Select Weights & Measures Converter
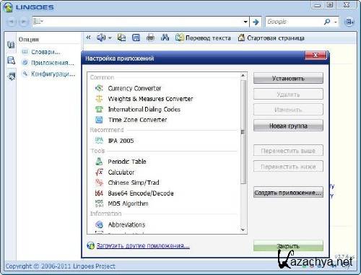 [x=150, y=99]
